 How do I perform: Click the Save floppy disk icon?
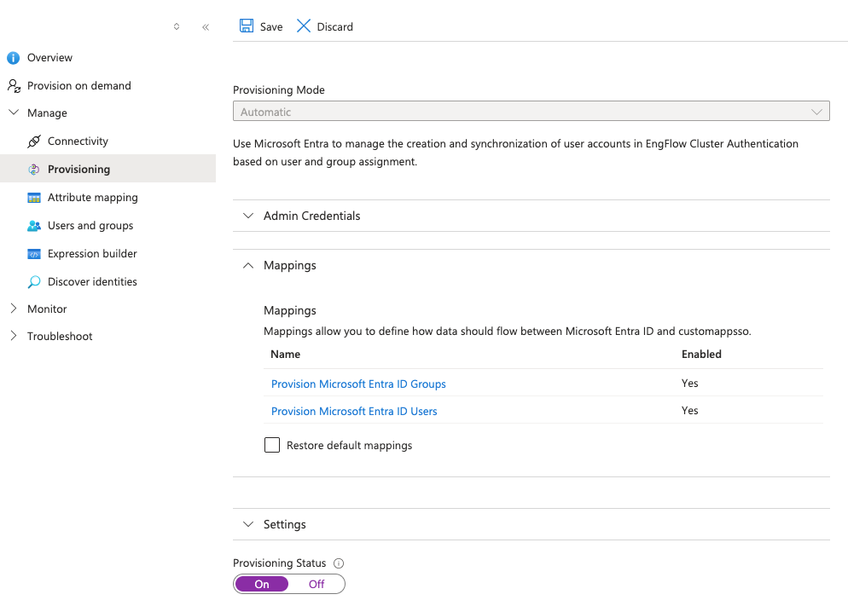[x=247, y=26]
